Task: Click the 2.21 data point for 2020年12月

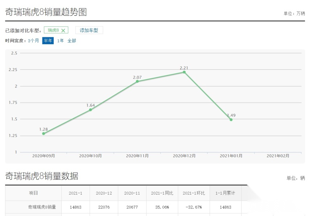Action: (x=184, y=72)
